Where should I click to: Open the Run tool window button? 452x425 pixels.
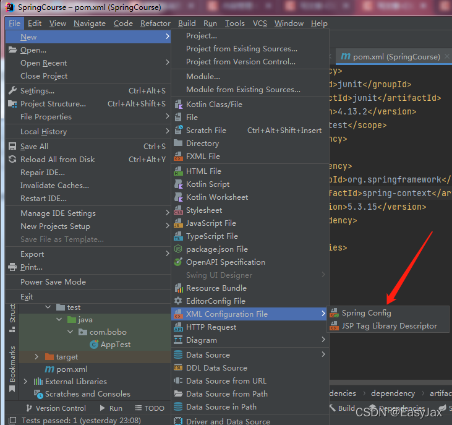tap(111, 408)
